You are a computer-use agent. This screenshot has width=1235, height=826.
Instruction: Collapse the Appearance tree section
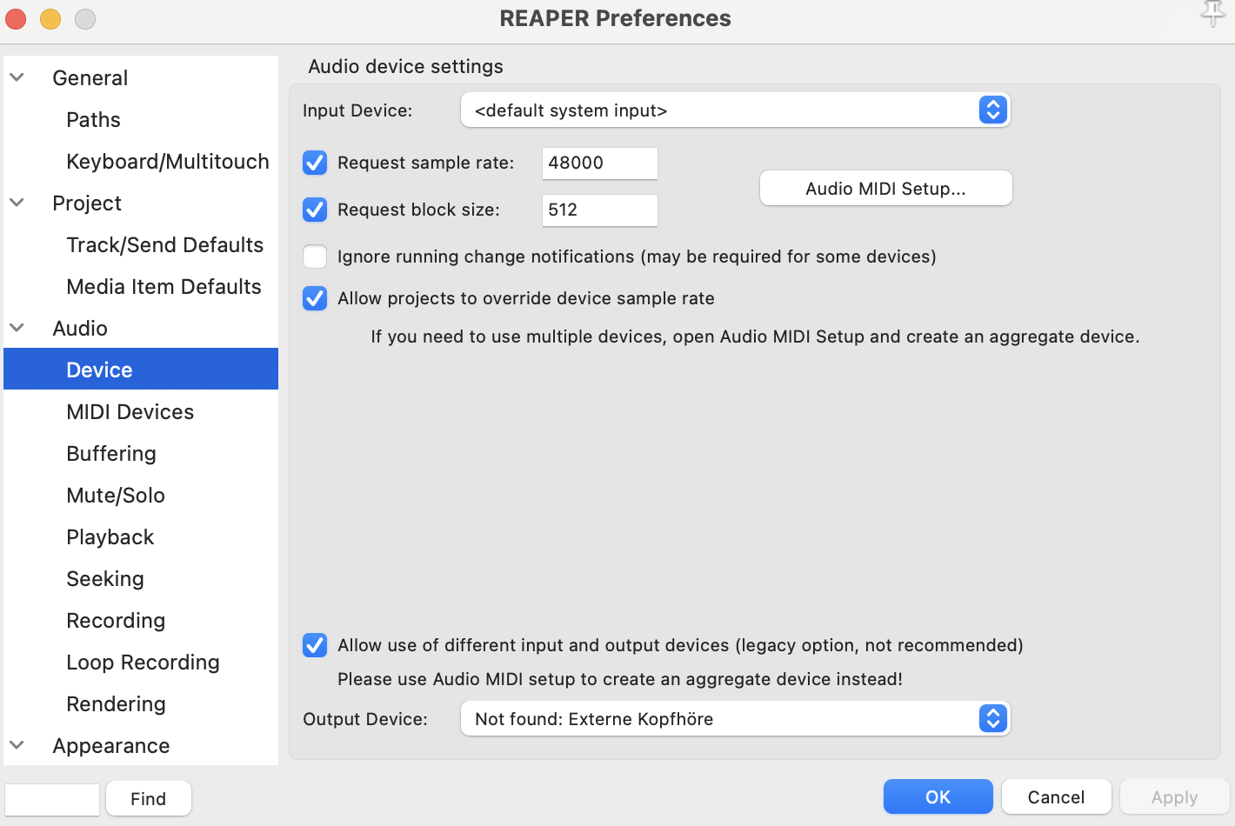pyautogui.click(x=17, y=745)
